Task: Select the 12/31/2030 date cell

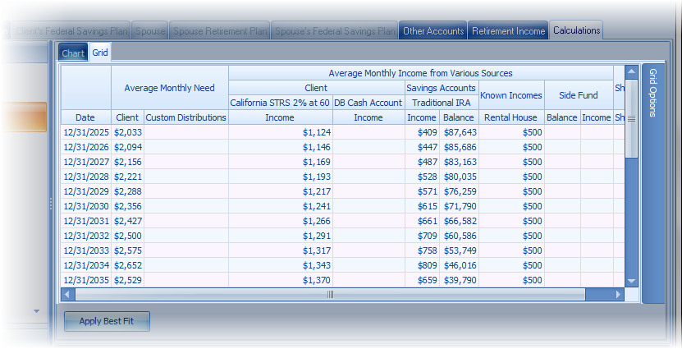Action: point(85,206)
